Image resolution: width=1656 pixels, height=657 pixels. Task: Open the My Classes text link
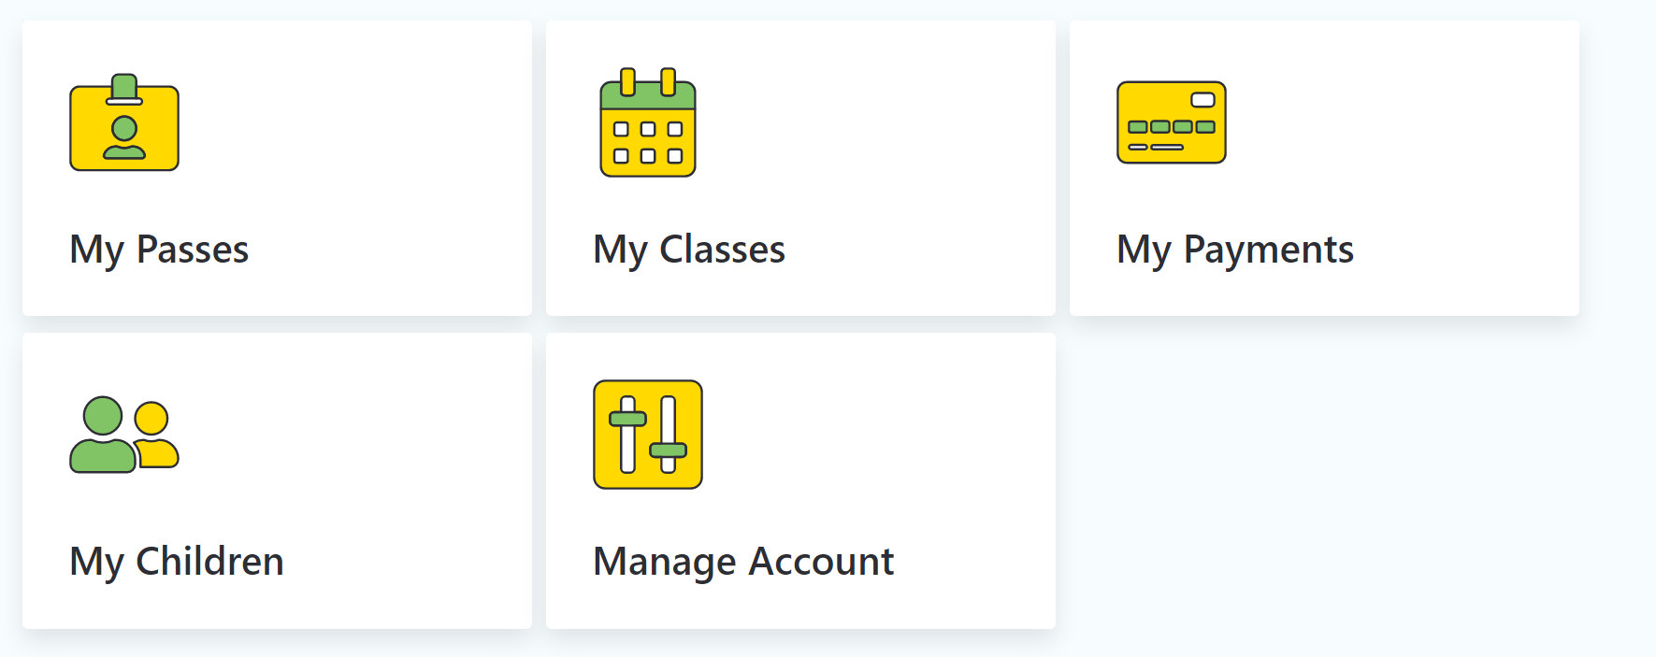689,250
